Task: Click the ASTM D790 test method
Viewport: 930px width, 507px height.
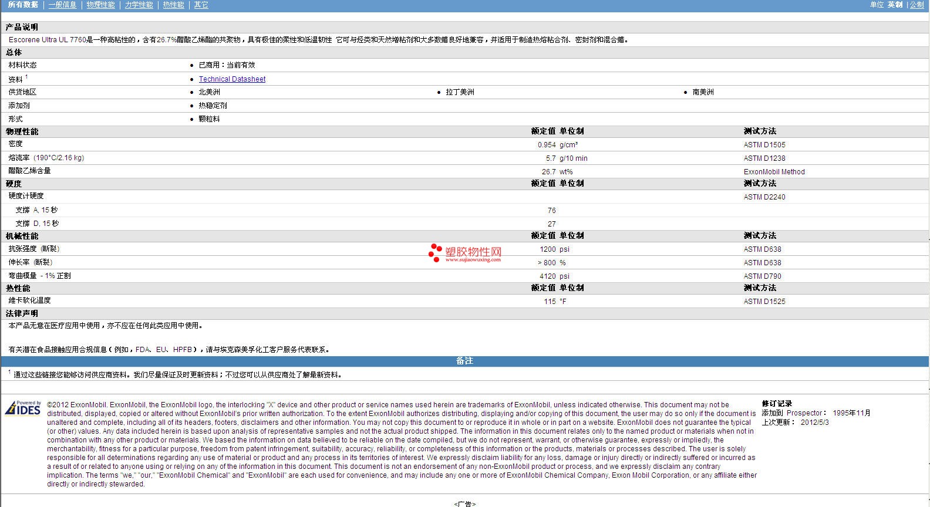Action: pyautogui.click(x=762, y=276)
